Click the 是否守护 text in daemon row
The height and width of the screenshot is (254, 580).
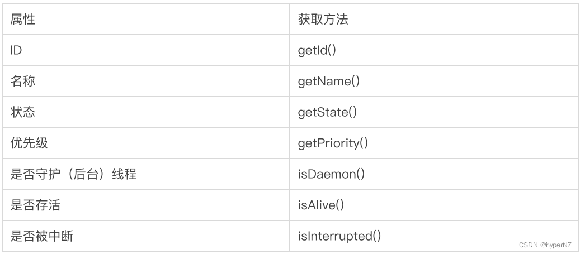[35, 174]
